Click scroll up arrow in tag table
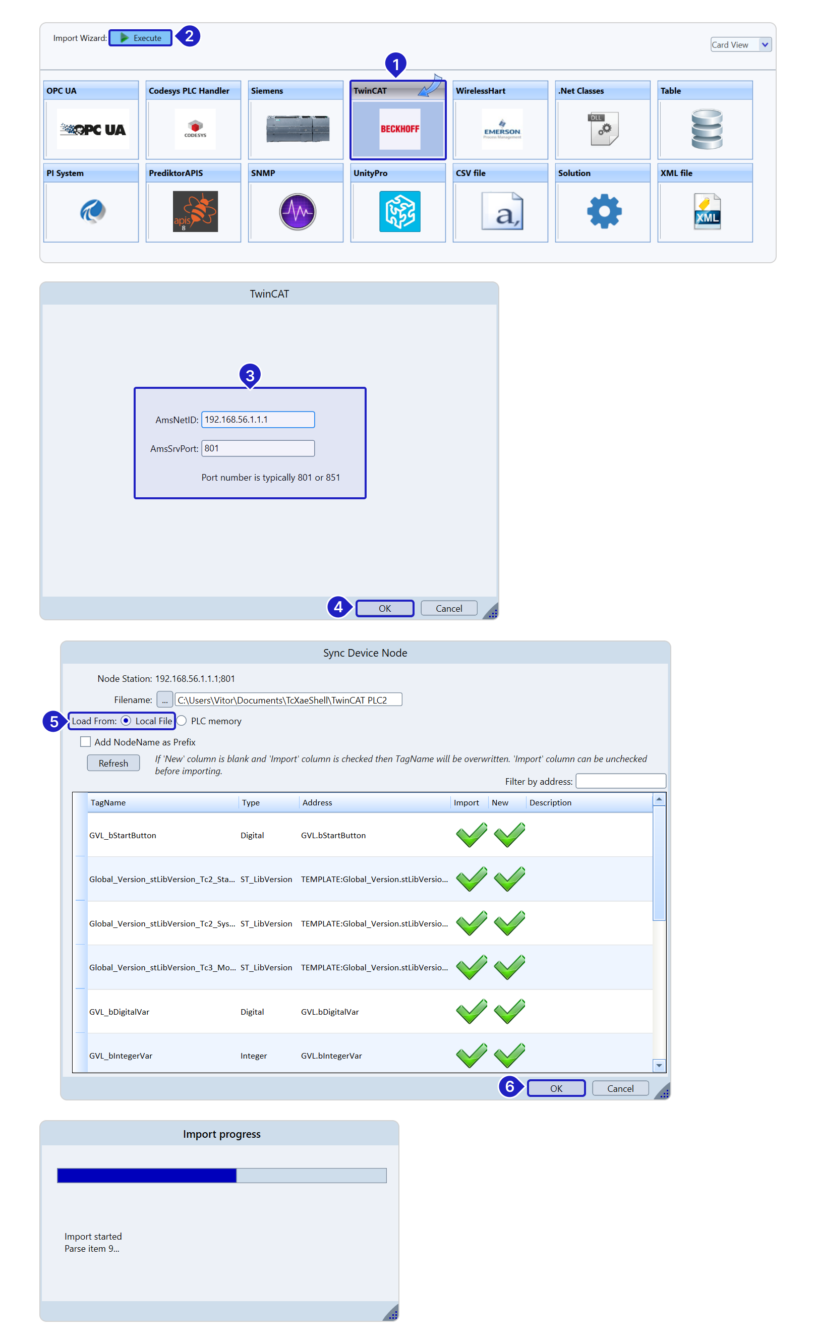 click(x=659, y=799)
